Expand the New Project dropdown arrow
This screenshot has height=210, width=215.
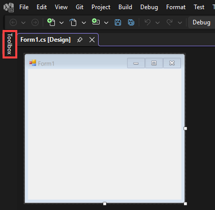click(62, 22)
